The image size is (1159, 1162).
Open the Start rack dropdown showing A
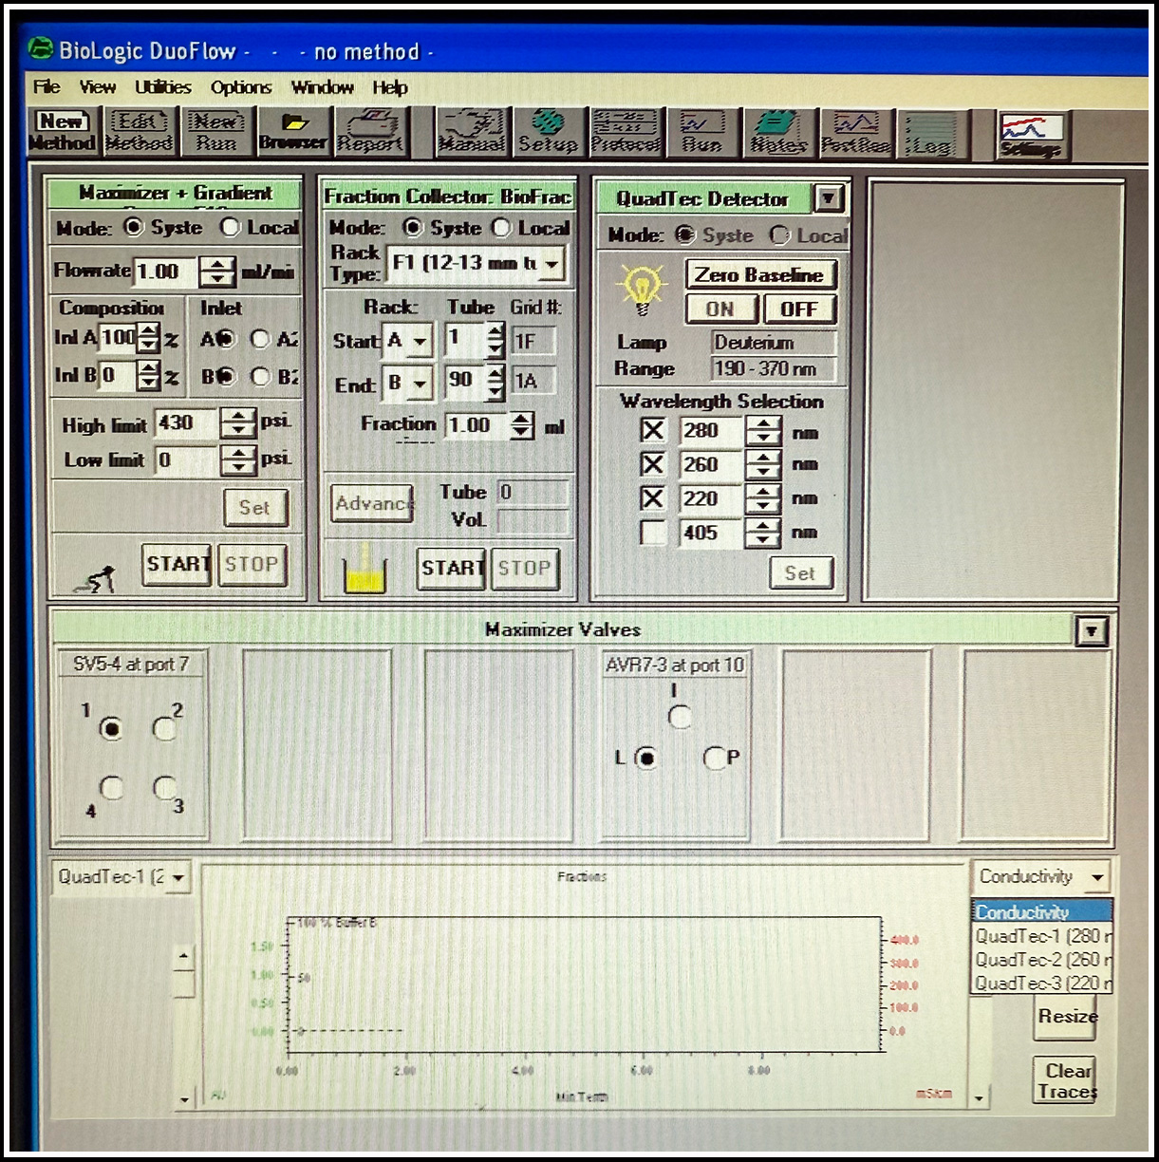pyautogui.click(x=421, y=342)
